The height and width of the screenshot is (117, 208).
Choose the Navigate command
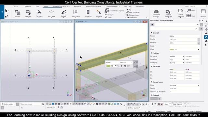109,15
